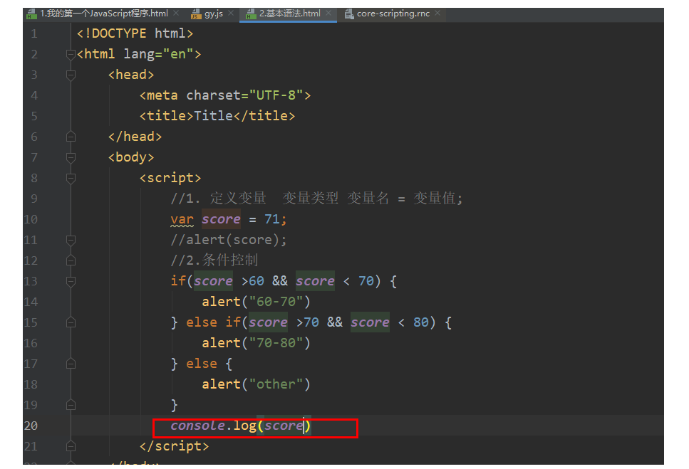Collapse the else if fold on line 15
Image resolution: width=689 pixels, height=469 pixels.
[71, 322]
